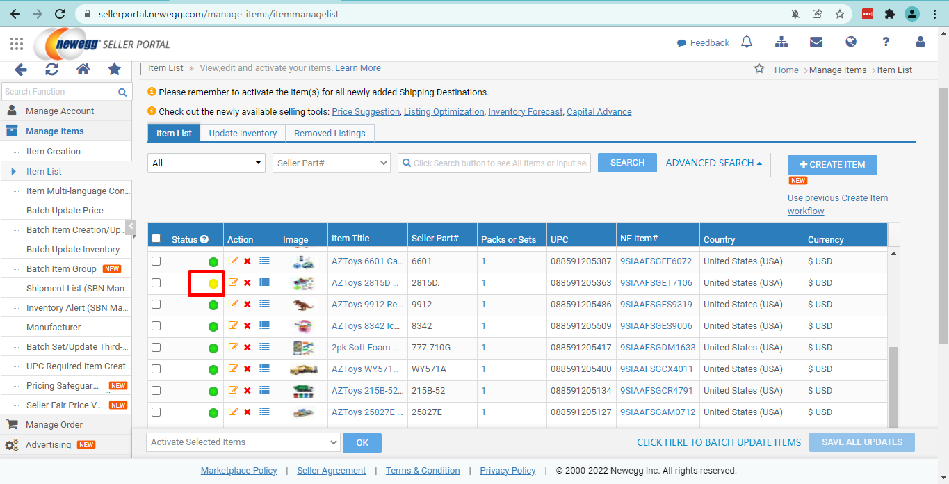Click the sitemap hierarchy icon in header

(781, 42)
